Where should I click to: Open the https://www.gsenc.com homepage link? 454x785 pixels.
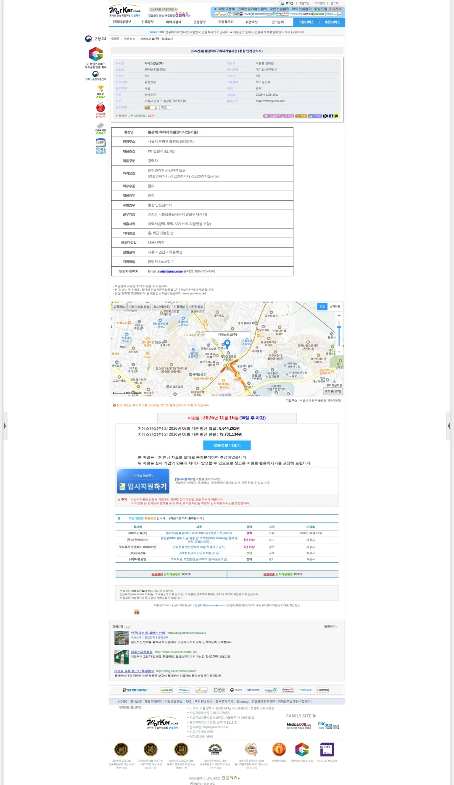(270, 101)
